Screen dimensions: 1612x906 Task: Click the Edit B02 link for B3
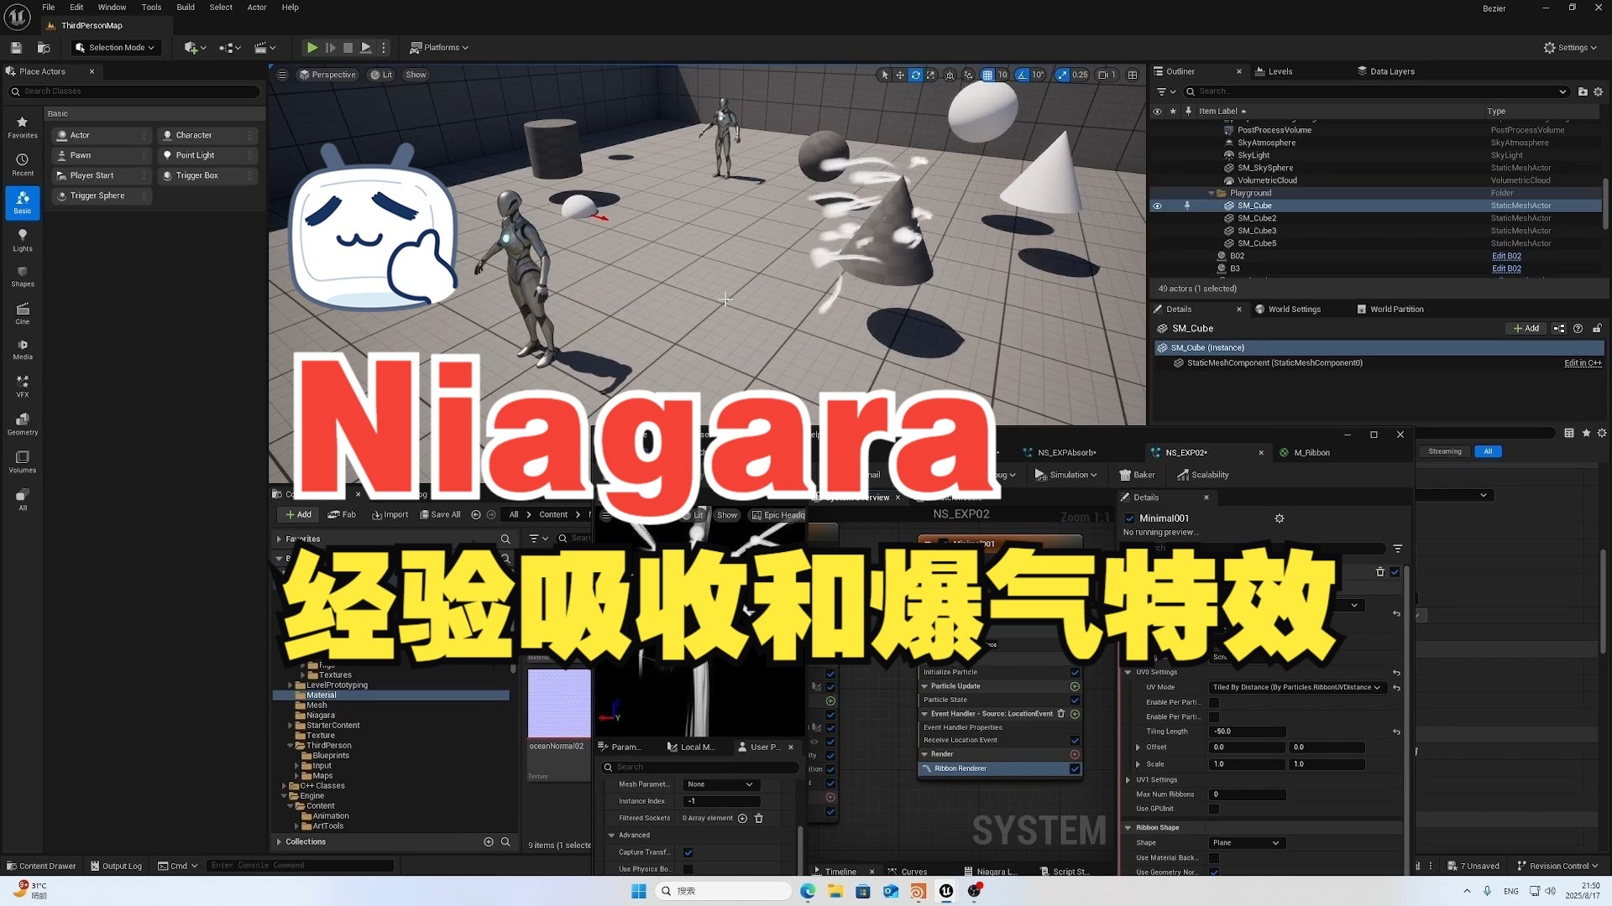(x=1506, y=269)
